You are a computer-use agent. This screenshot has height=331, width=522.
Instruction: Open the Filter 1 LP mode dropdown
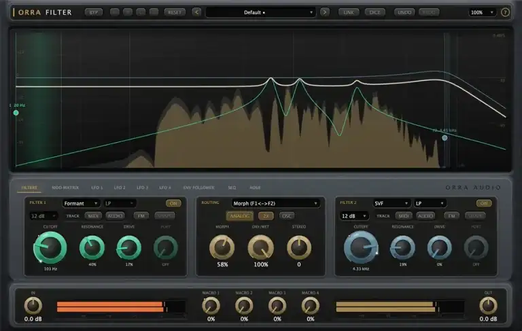click(120, 203)
